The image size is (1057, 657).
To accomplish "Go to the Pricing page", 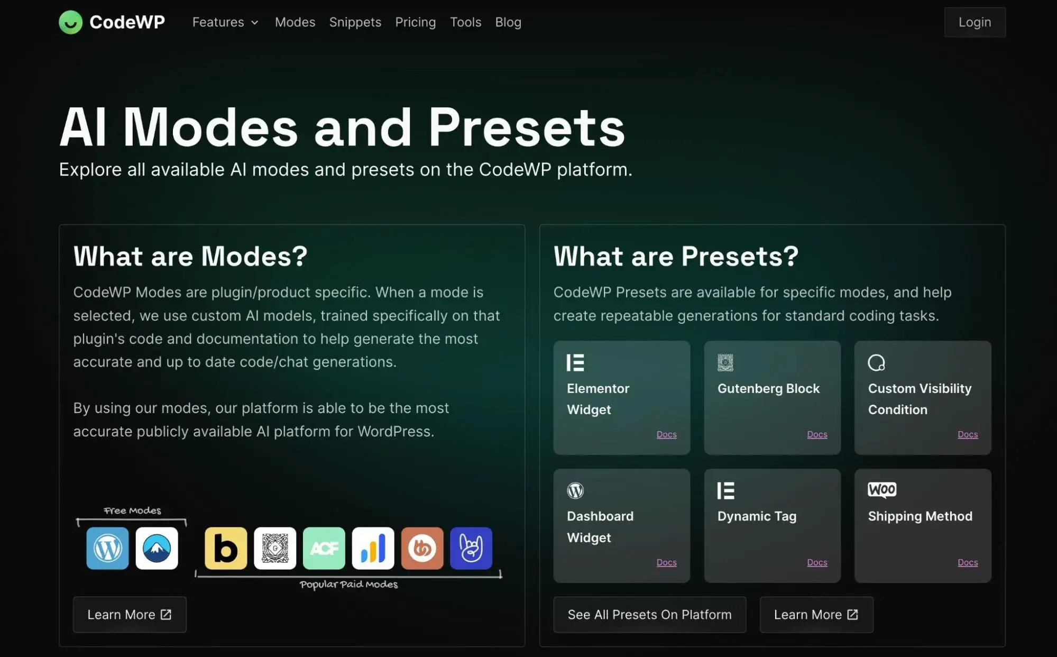I will click(x=415, y=22).
